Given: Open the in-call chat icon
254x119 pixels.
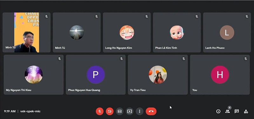Looking at the screenshot, I should pos(237,111).
